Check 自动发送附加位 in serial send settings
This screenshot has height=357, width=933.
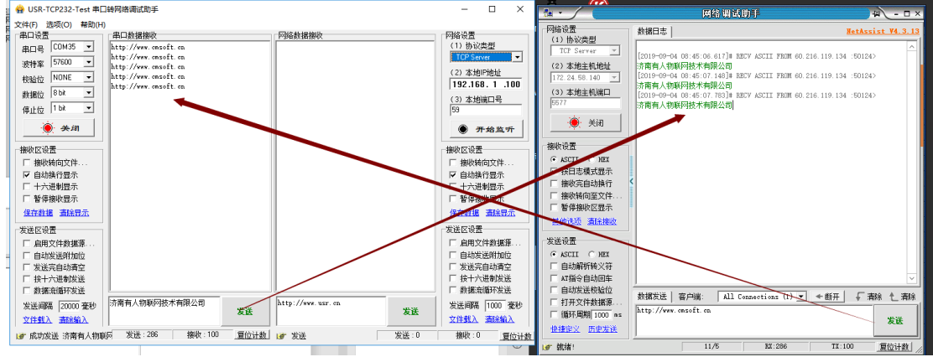tap(28, 255)
